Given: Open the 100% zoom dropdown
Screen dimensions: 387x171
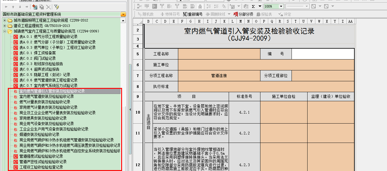Looking at the screenshot, I should (281, 6).
